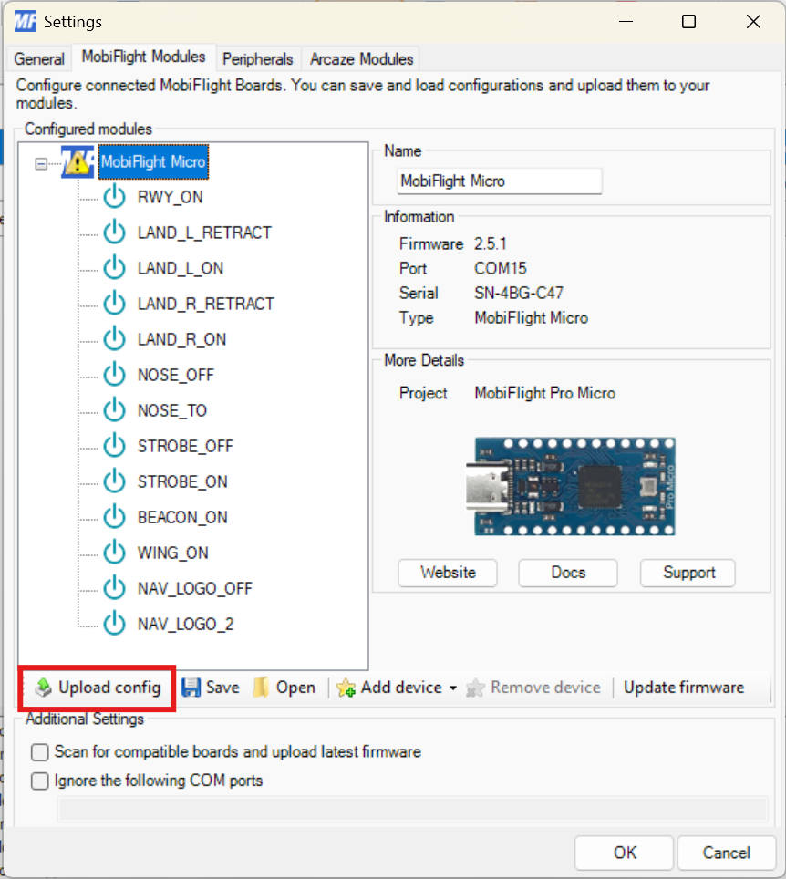
Task: Close the Settings window
Action: (753, 22)
